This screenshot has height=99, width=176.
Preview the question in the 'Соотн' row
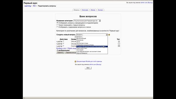pyautogui.click(x=57, y=46)
